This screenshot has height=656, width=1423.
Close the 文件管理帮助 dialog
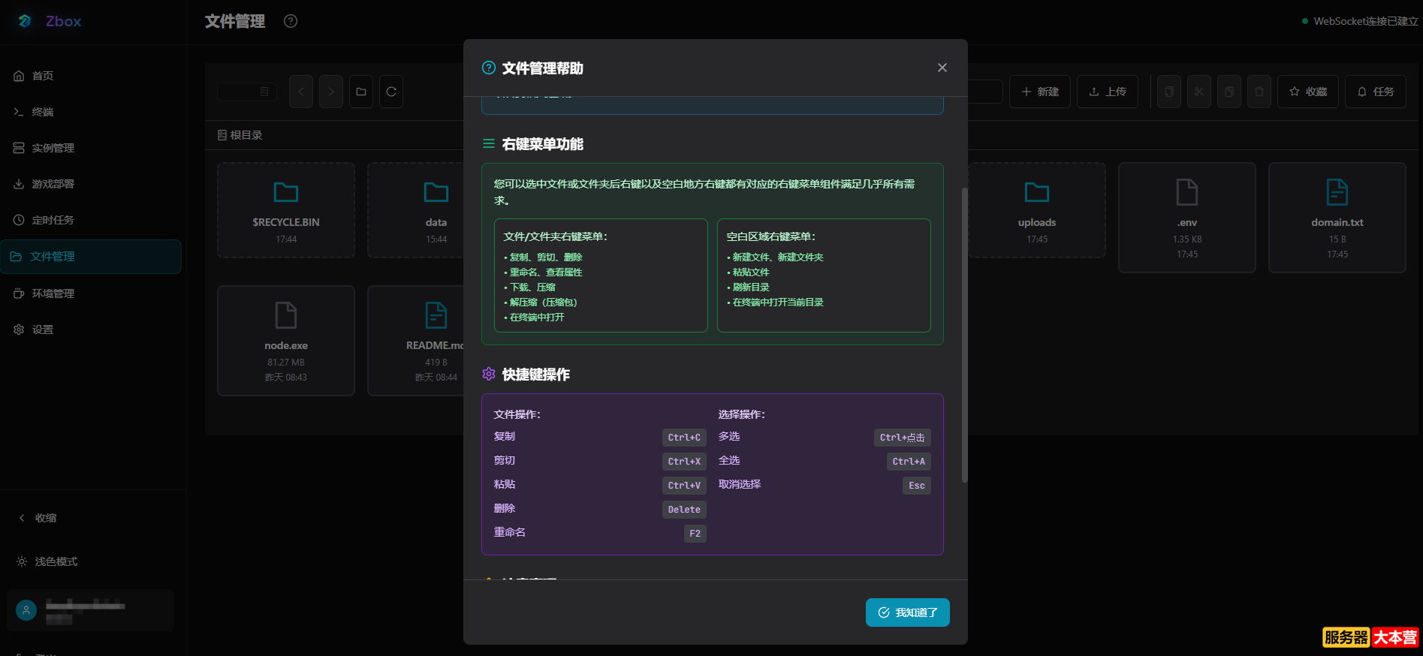pos(942,68)
